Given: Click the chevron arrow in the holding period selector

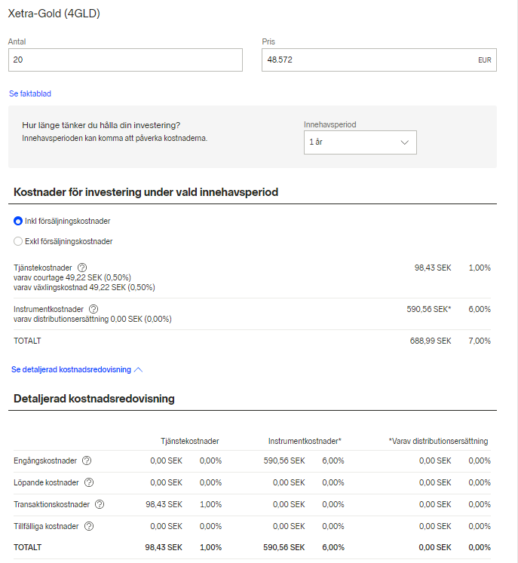Looking at the screenshot, I should click(404, 142).
